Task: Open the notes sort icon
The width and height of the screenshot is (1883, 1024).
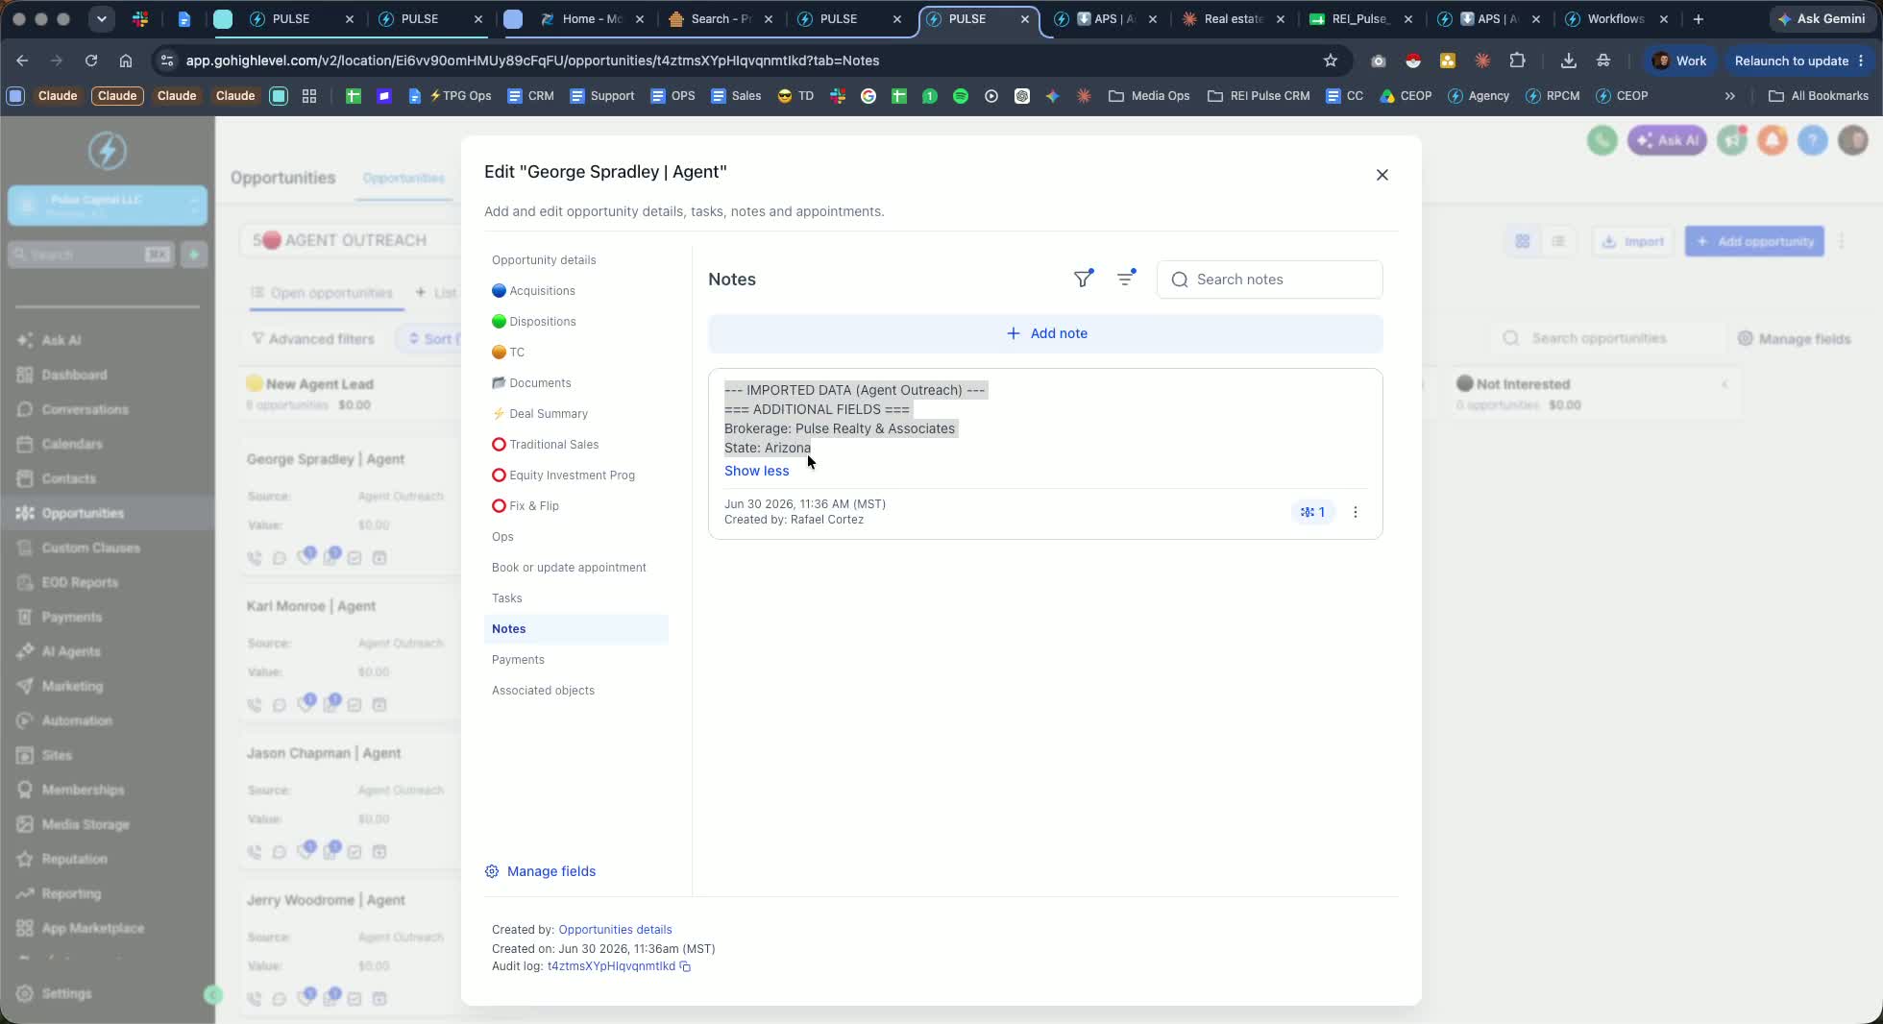Action: click(1126, 279)
